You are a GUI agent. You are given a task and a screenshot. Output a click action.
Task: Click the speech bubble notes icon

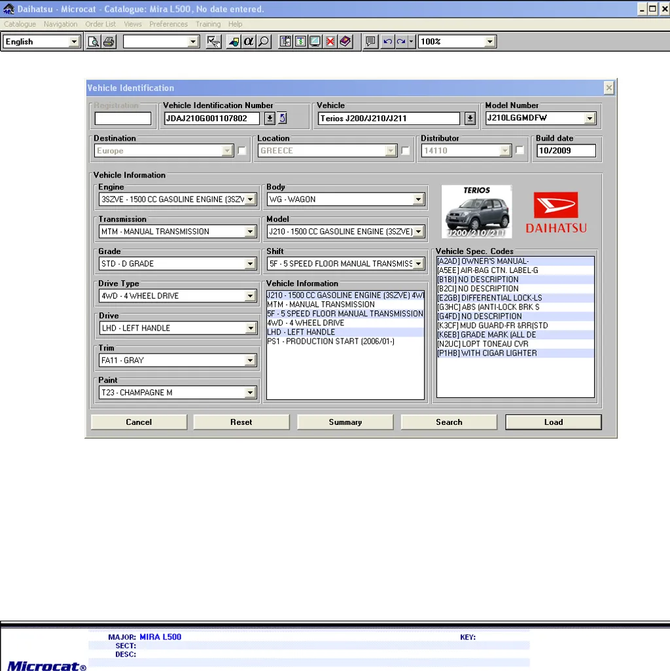point(370,41)
